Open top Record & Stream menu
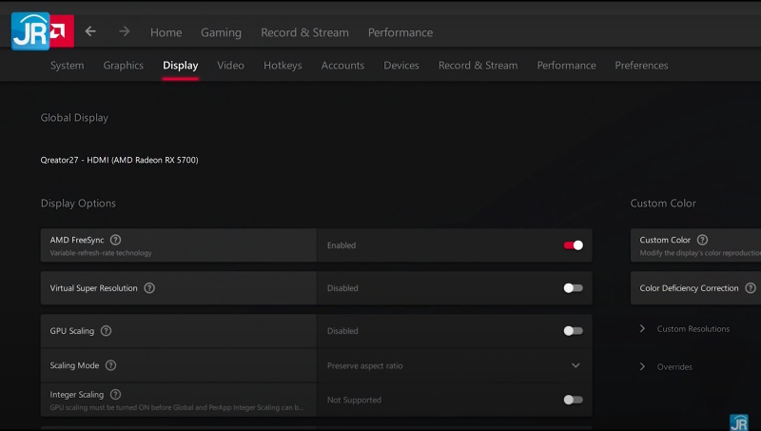This screenshot has width=761, height=431. (304, 32)
